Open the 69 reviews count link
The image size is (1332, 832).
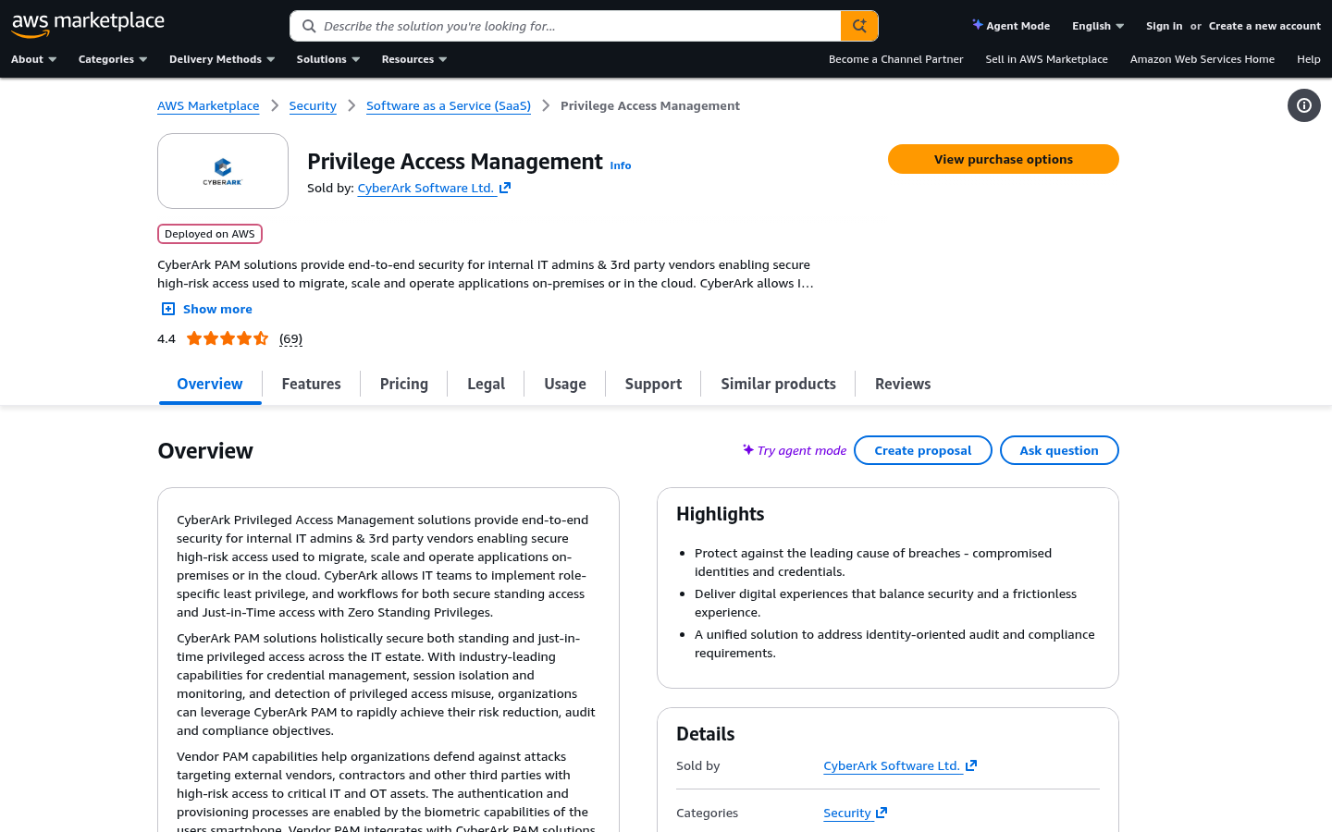click(290, 338)
